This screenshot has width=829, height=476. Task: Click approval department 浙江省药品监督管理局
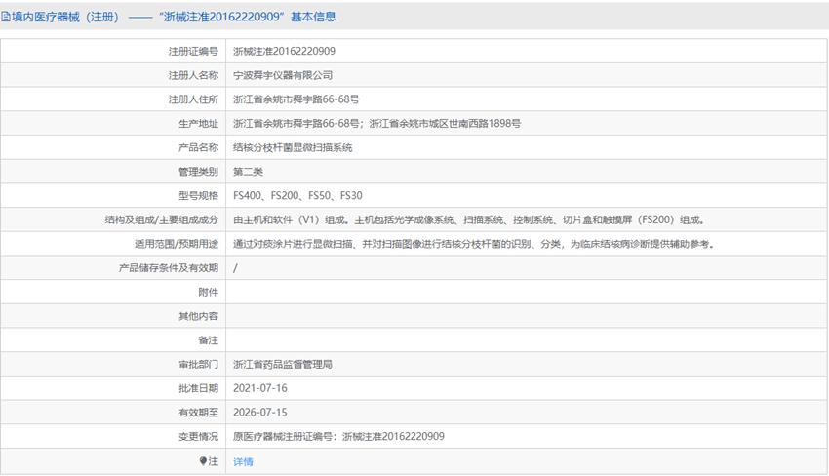[x=283, y=365]
